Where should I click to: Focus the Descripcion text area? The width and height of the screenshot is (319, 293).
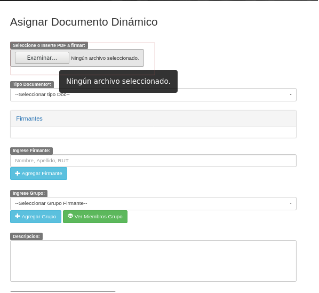pos(153,261)
